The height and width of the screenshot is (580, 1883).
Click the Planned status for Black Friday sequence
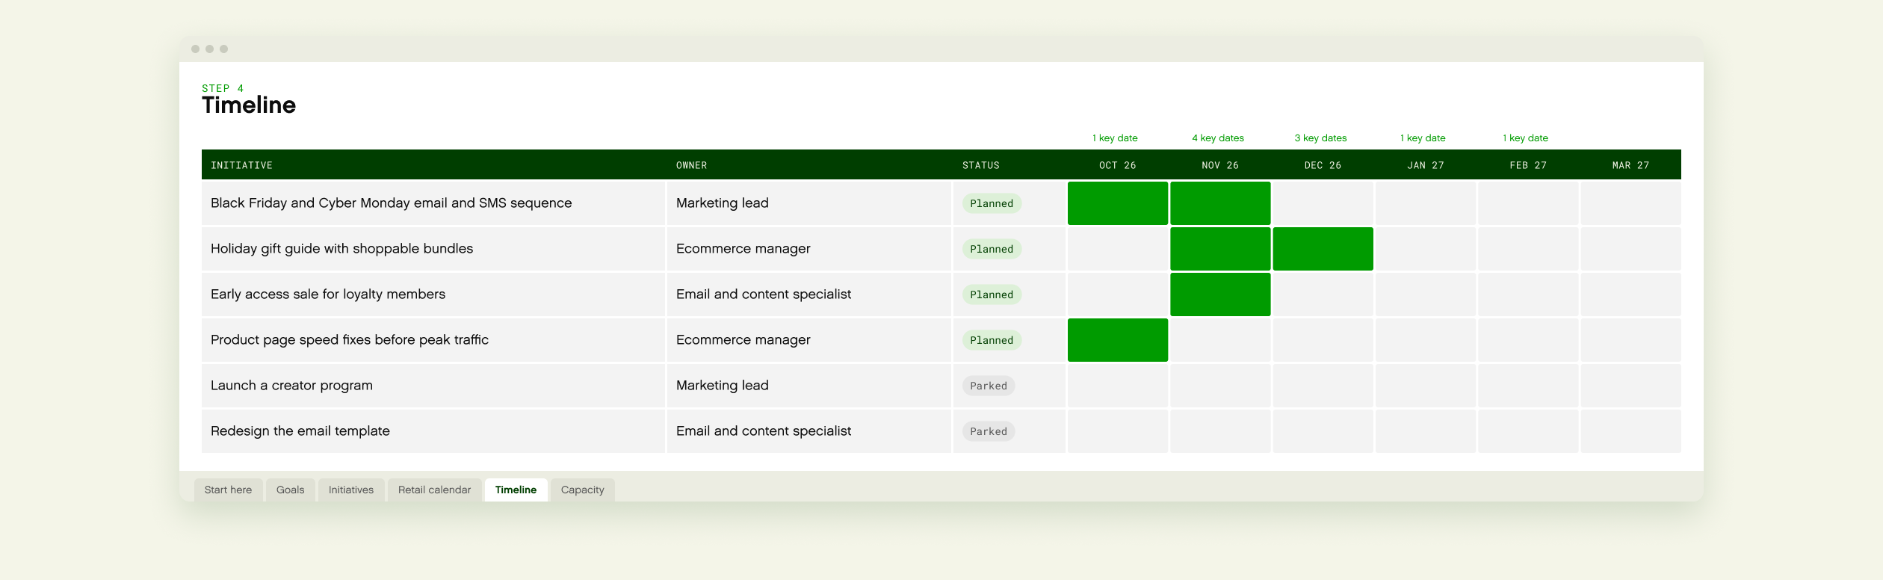point(992,203)
